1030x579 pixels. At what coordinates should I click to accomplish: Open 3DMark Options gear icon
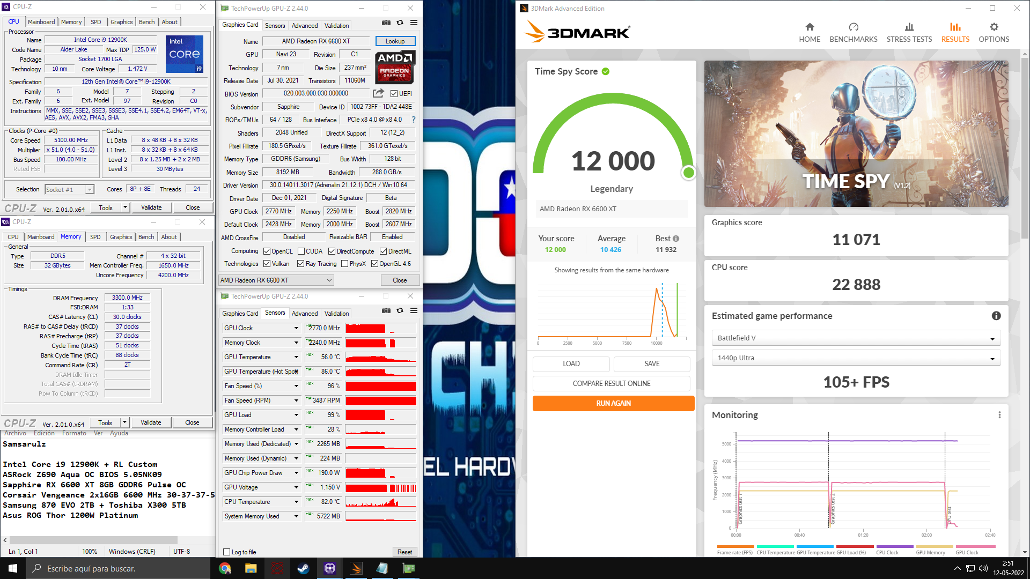click(994, 27)
